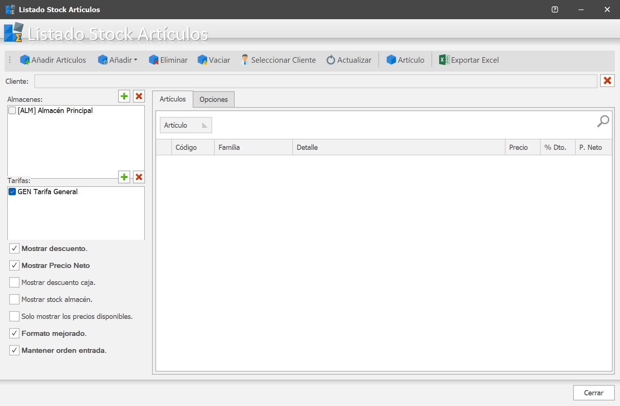Click Seleccionar Cliente in the toolbar
This screenshot has height=406, width=620.
[278, 60]
